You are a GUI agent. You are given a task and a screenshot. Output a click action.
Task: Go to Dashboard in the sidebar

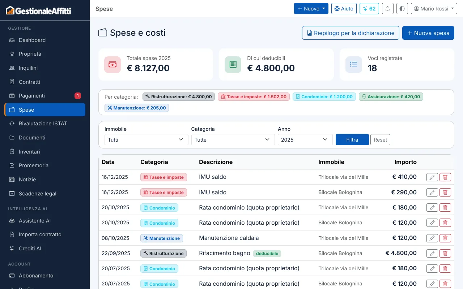click(45, 40)
